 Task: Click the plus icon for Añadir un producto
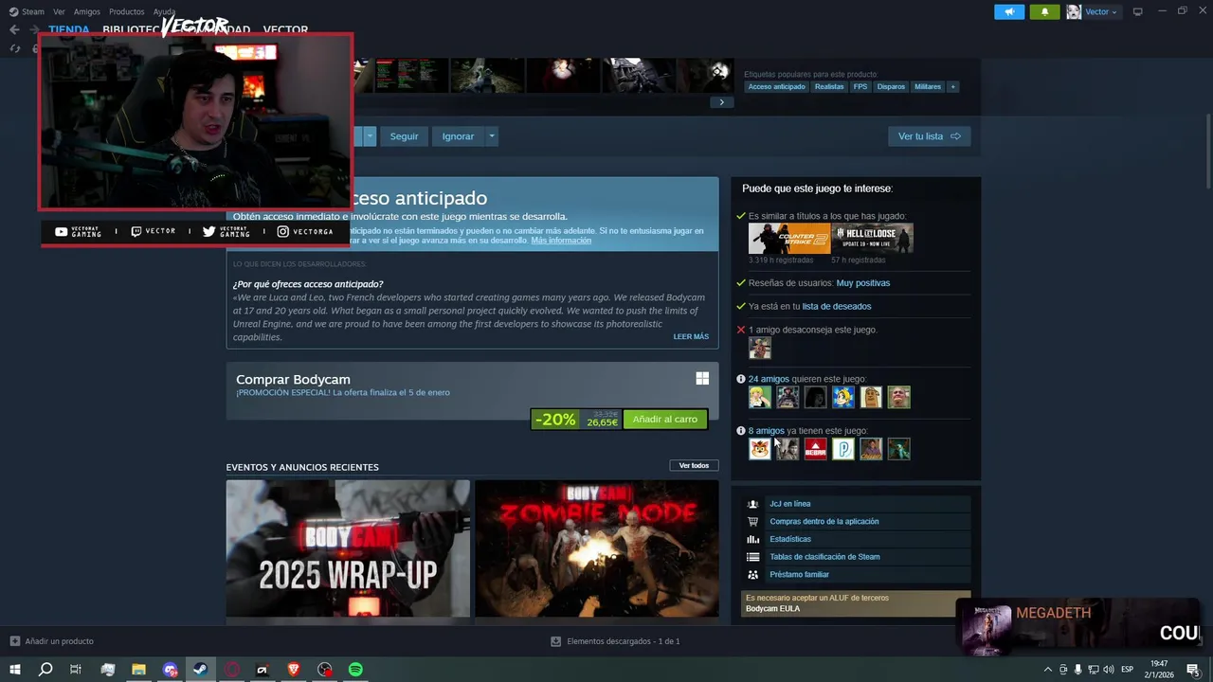[14, 641]
